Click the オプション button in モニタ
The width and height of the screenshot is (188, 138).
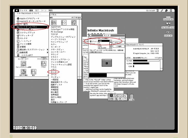(x=119, y=43)
